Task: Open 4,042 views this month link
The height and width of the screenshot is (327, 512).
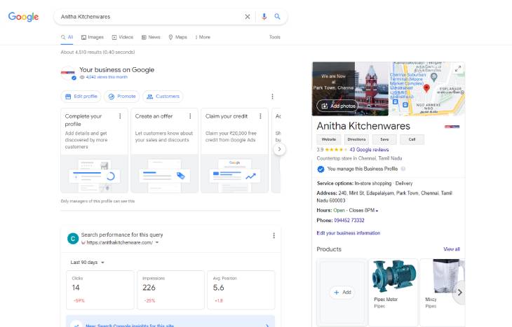Action: (107, 77)
